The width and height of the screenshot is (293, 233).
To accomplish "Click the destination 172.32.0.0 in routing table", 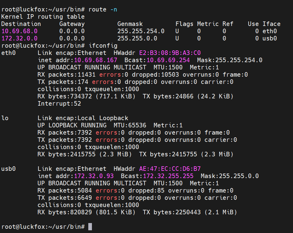I will coord(19,38).
